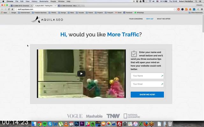
Task: Expand the News bookmarks folder
Action: coord(71,13)
